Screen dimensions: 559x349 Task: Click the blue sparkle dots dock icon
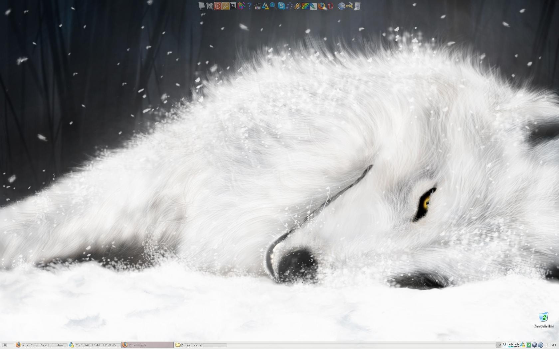pyautogui.click(x=289, y=6)
